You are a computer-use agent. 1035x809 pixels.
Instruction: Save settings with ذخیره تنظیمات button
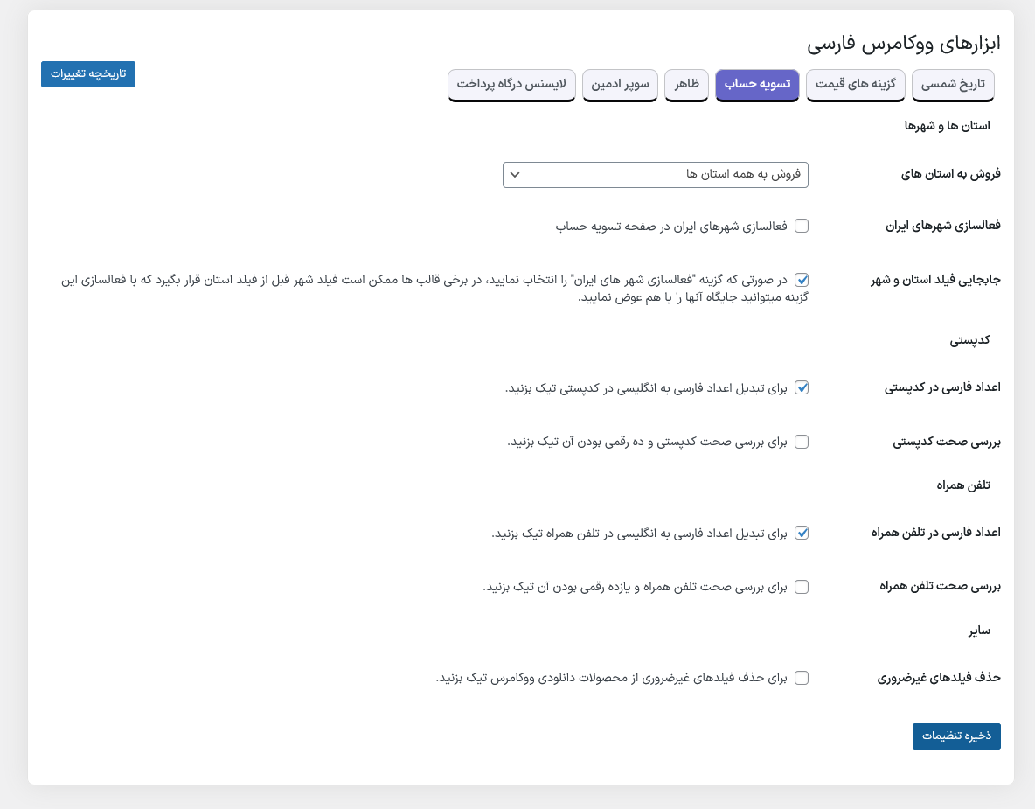[x=956, y=736]
